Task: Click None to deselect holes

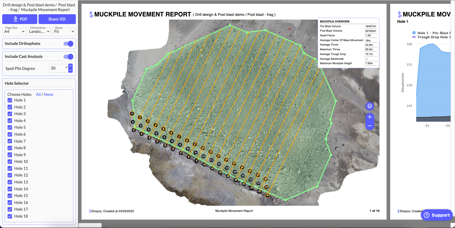Action: point(49,94)
